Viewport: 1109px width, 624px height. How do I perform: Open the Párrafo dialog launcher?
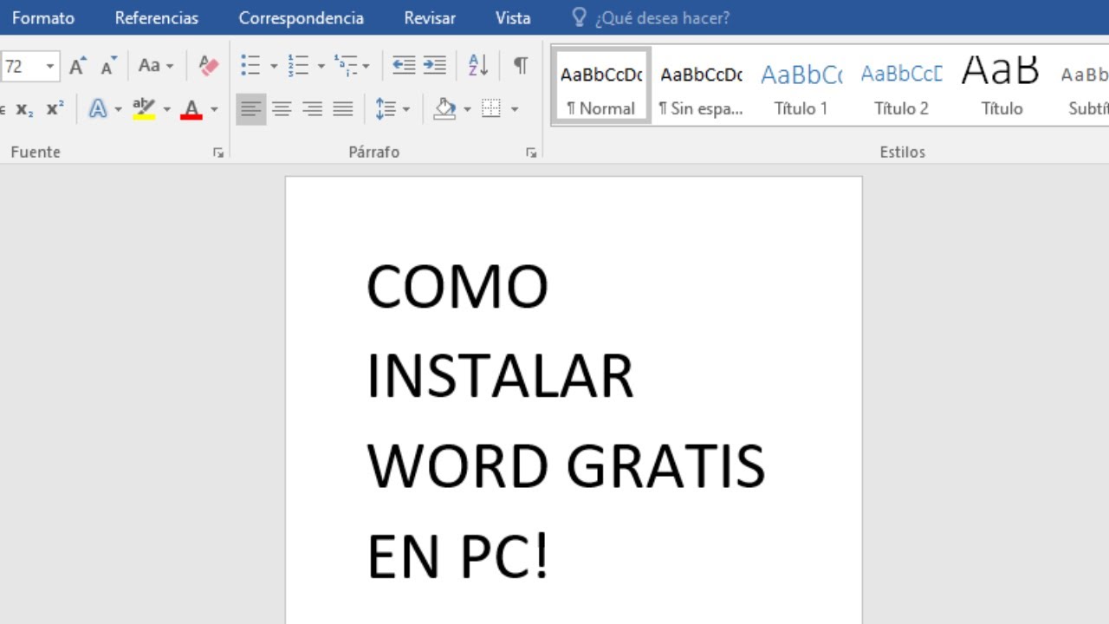coord(530,153)
